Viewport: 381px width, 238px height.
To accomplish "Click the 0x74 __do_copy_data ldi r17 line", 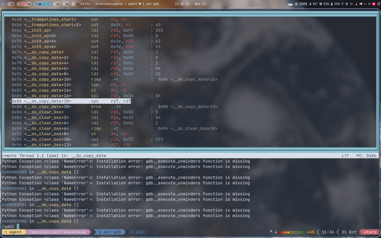I will (x=85, y=52).
